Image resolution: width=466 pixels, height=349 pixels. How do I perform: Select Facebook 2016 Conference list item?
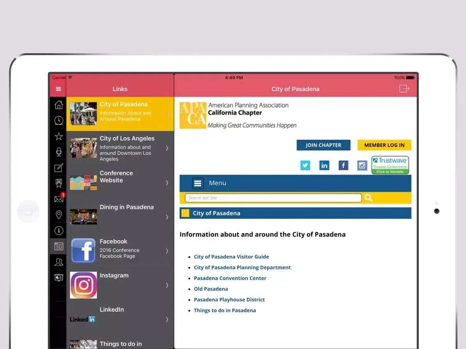(120, 251)
